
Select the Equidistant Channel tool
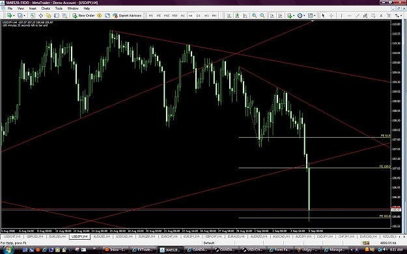click(x=365, y=16)
